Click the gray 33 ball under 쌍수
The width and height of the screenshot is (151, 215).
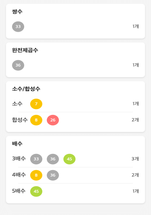[18, 27]
